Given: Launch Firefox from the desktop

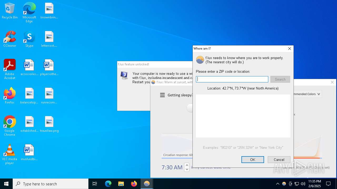Looking at the screenshot, I should point(10,96).
